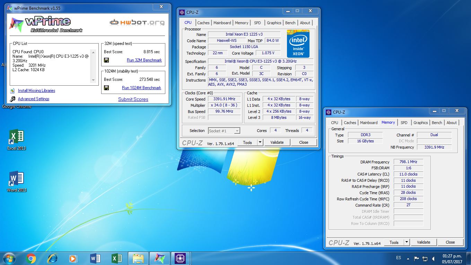Image resolution: width=471 pixels, height=265 pixels.
Task: Show hidden tray icons arrow
Action: (408, 258)
